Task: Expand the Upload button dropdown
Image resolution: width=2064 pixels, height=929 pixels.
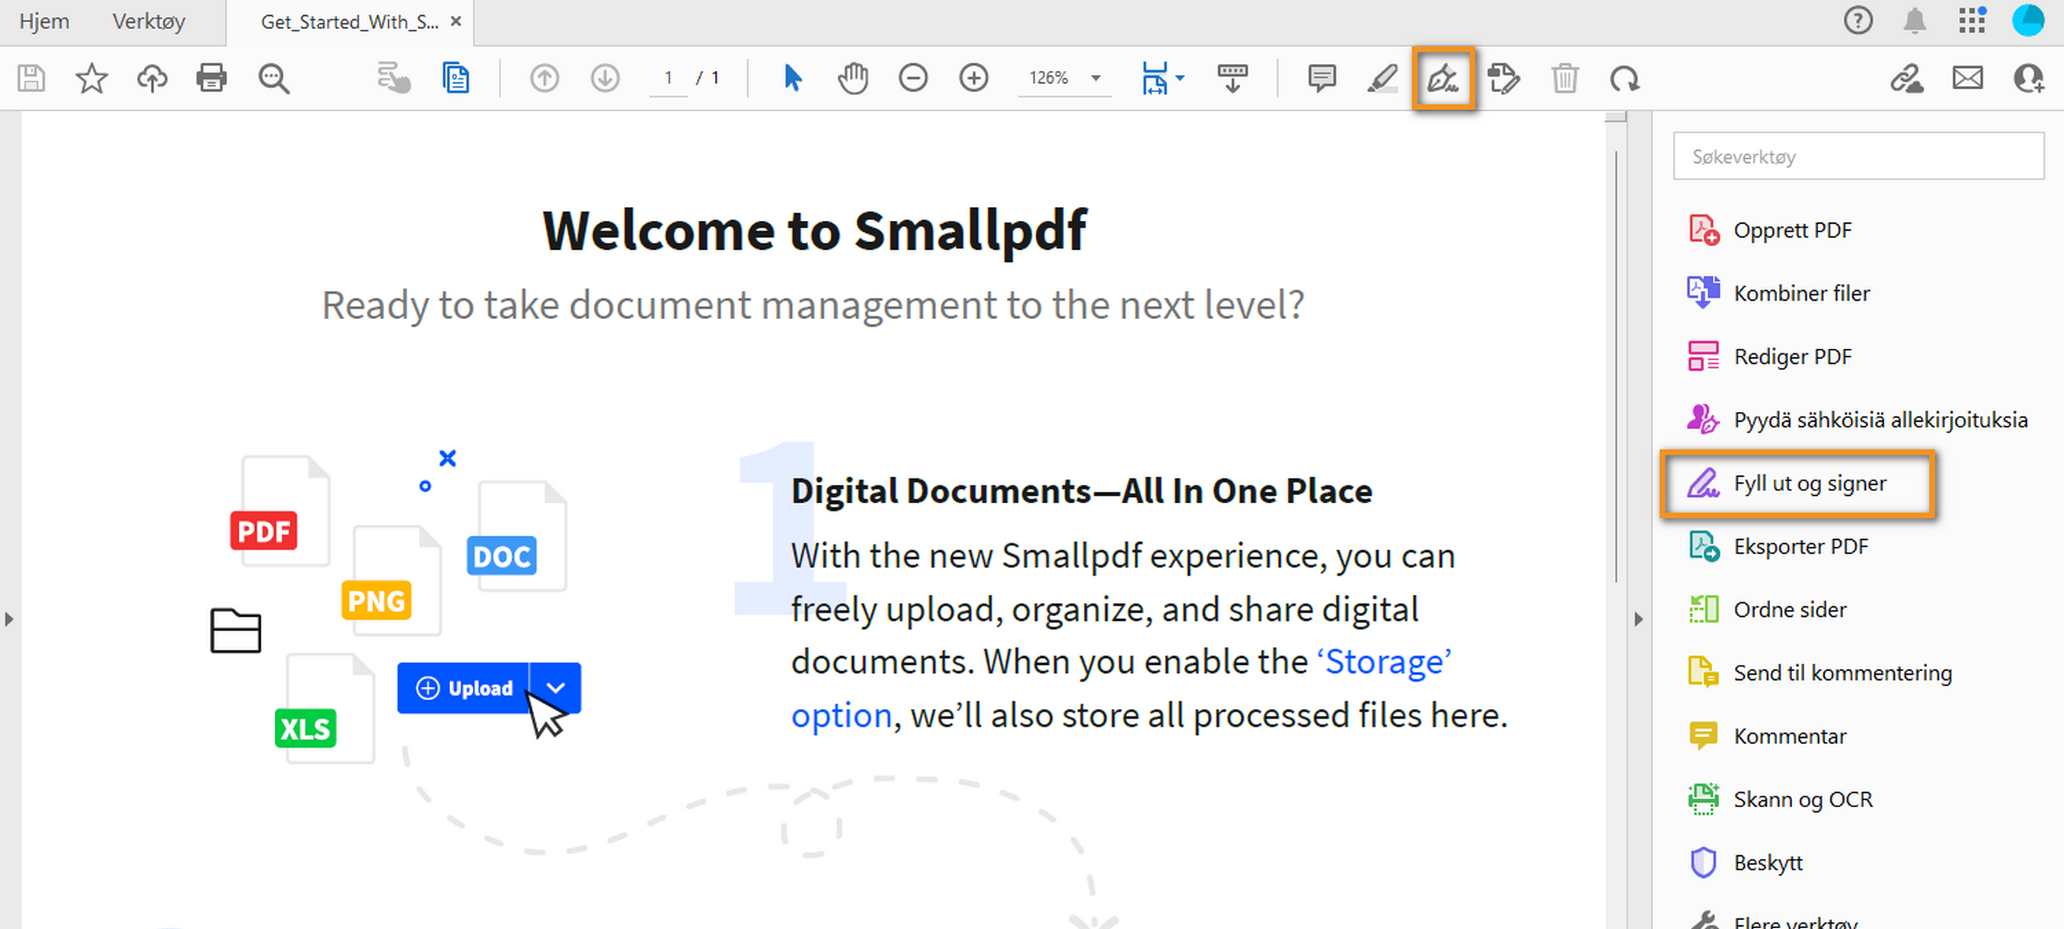Action: (x=554, y=687)
